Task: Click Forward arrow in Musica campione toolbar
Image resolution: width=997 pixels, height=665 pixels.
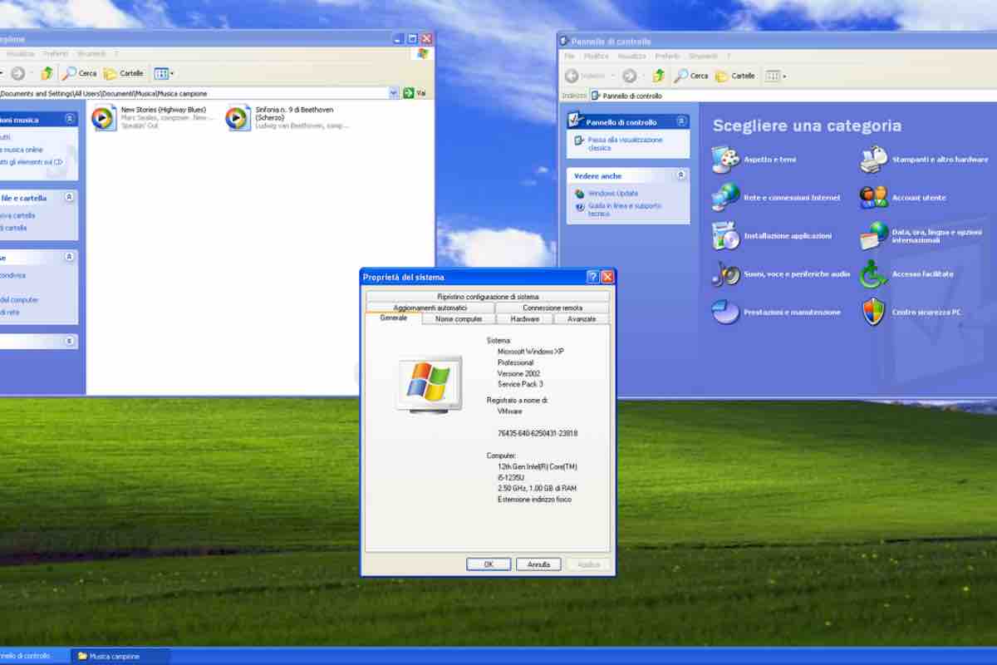Action: click(x=18, y=73)
